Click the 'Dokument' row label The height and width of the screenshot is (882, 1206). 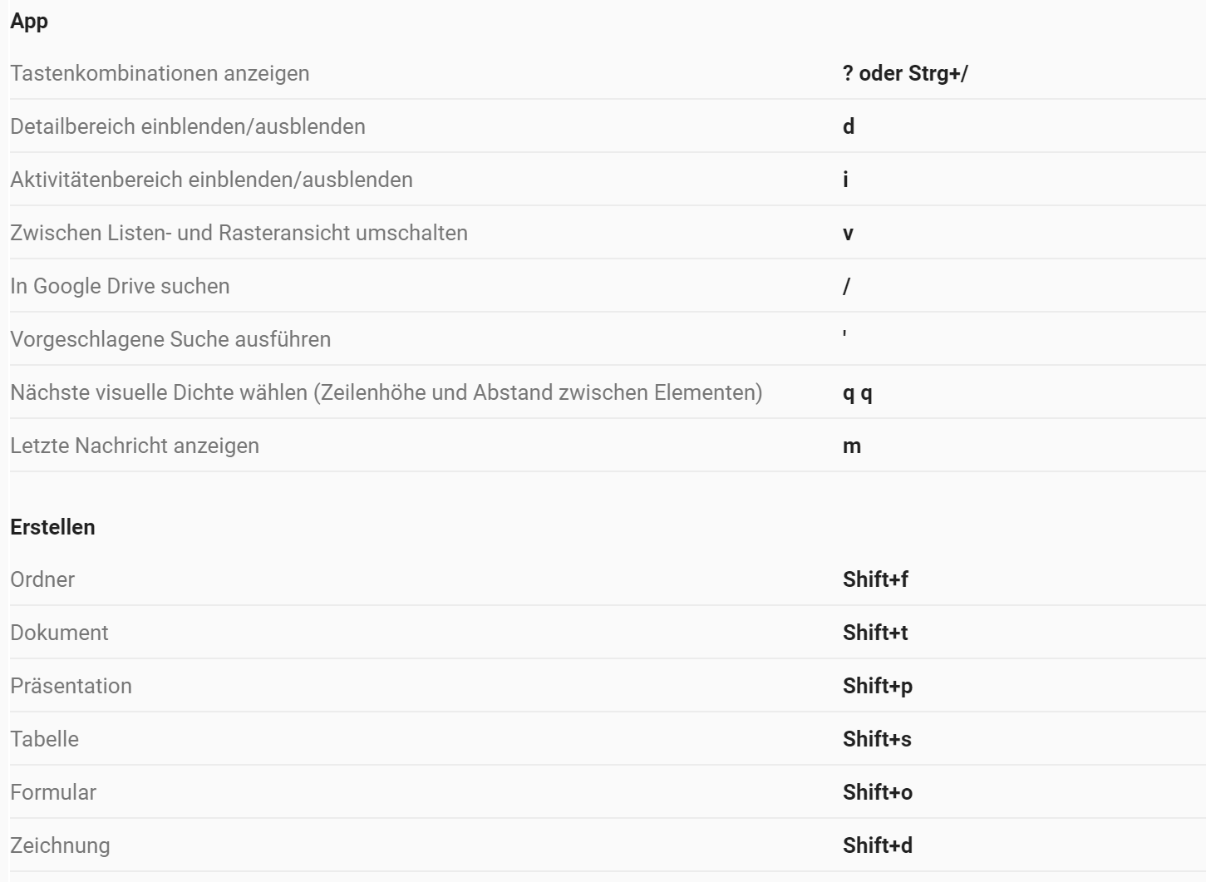pos(59,633)
